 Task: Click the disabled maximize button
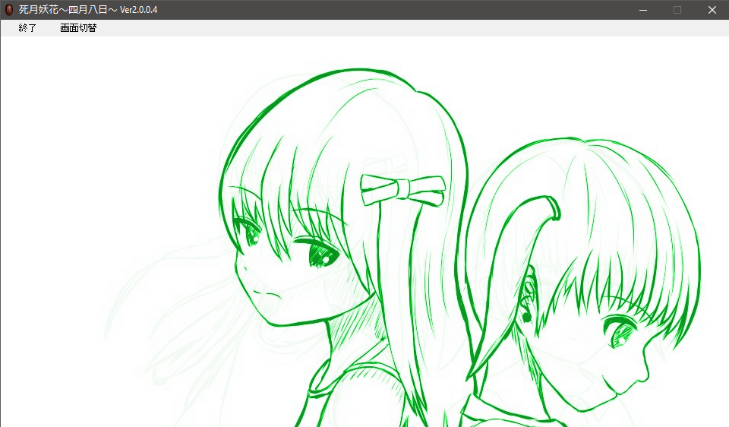pyautogui.click(x=677, y=10)
